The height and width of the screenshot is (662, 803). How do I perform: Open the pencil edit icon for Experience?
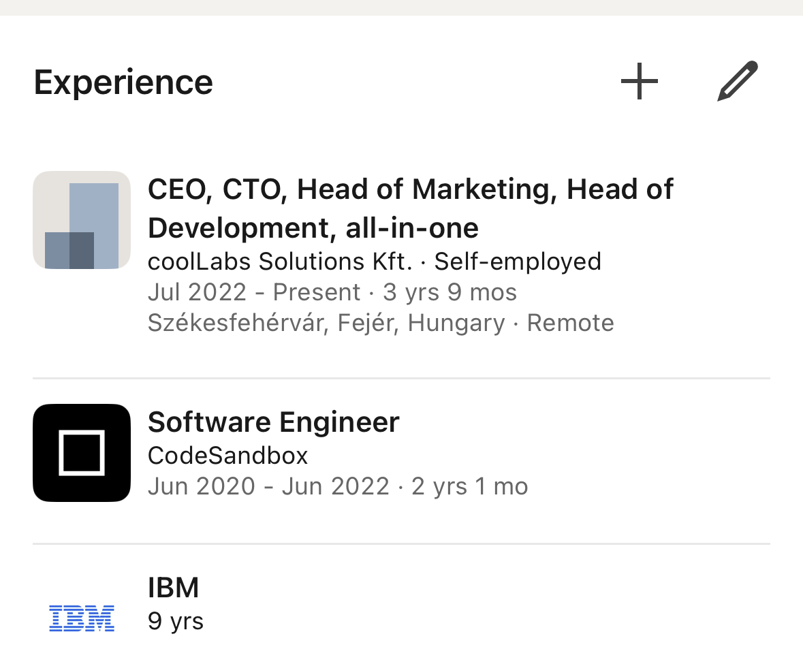pos(738,82)
